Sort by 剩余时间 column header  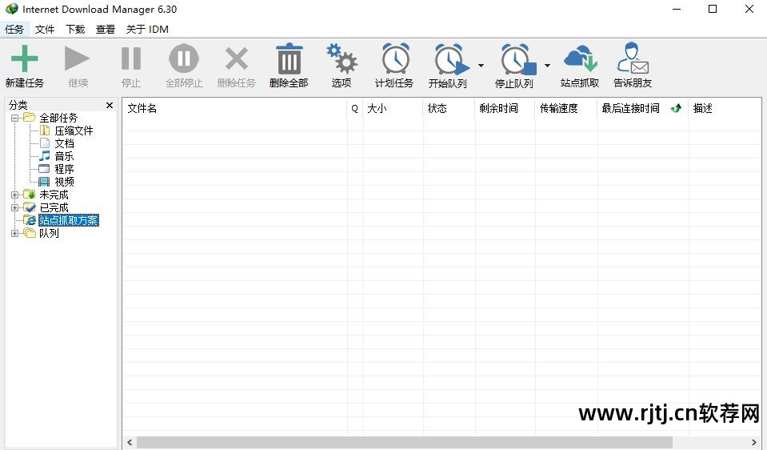(505, 108)
